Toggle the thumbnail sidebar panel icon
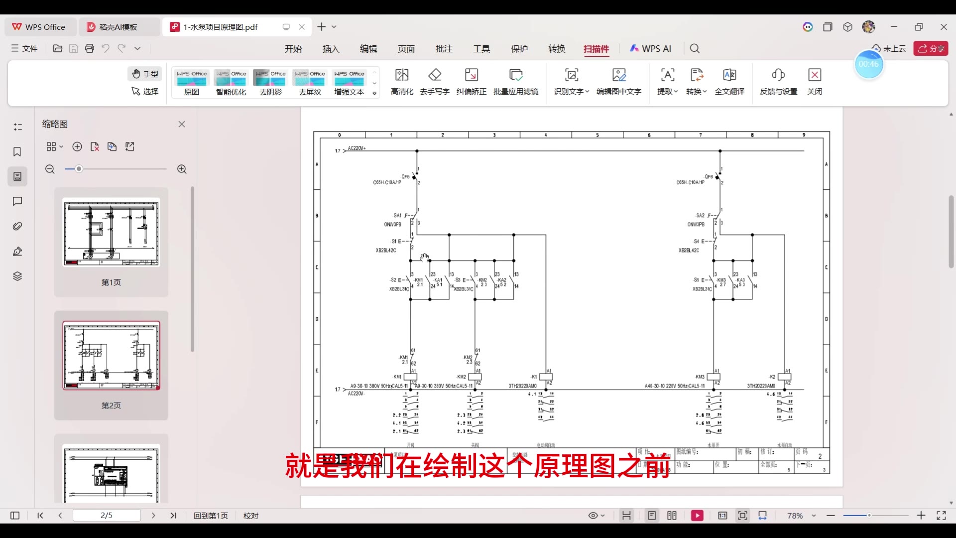The width and height of the screenshot is (956, 538). pyautogui.click(x=17, y=176)
